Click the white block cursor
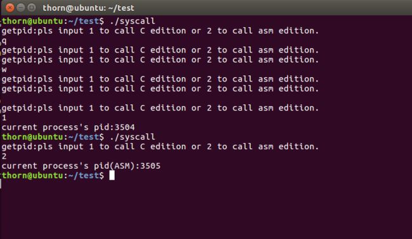The width and height of the screenshot is (412, 239). pos(112,175)
